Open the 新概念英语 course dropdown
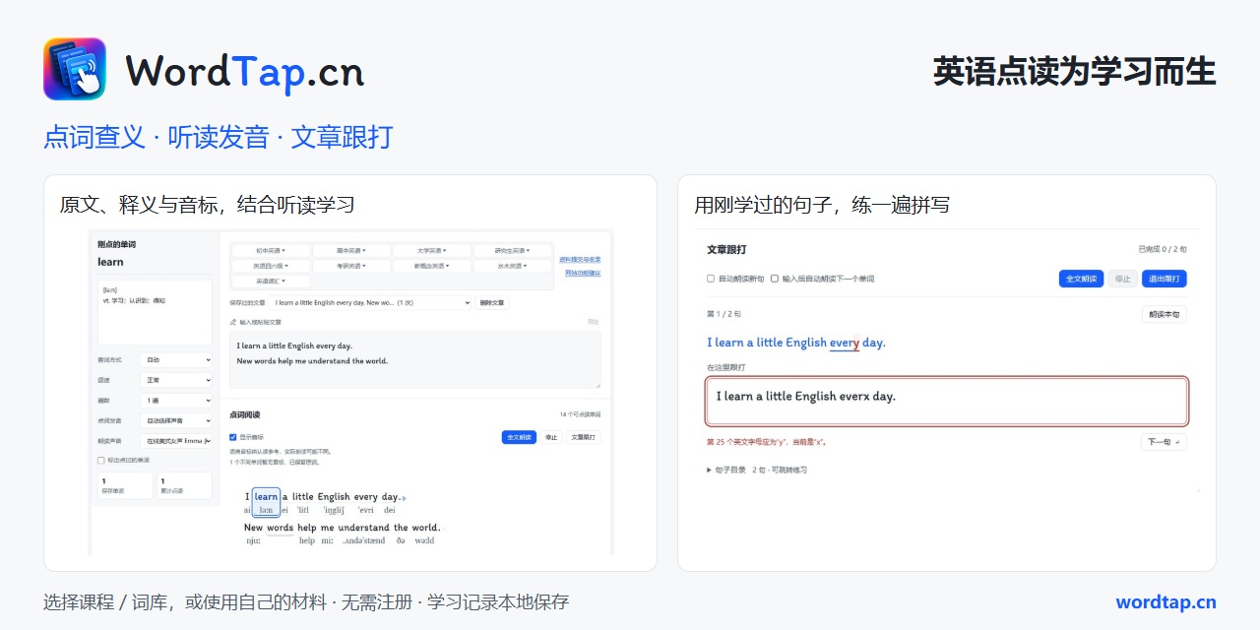The height and width of the screenshot is (630, 1260). (432, 266)
